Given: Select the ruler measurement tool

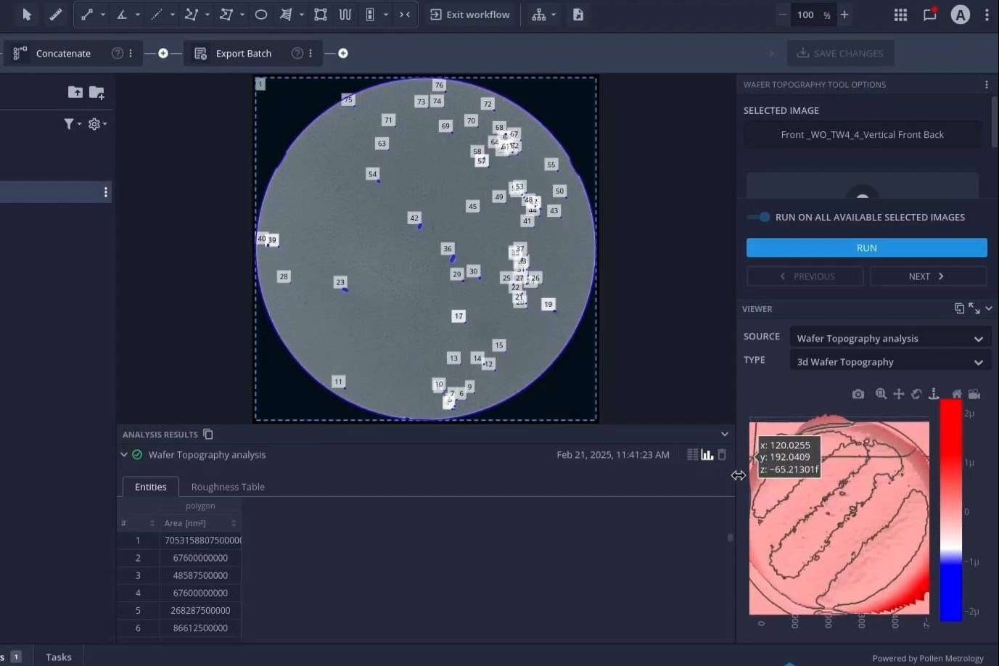Looking at the screenshot, I should (55, 15).
